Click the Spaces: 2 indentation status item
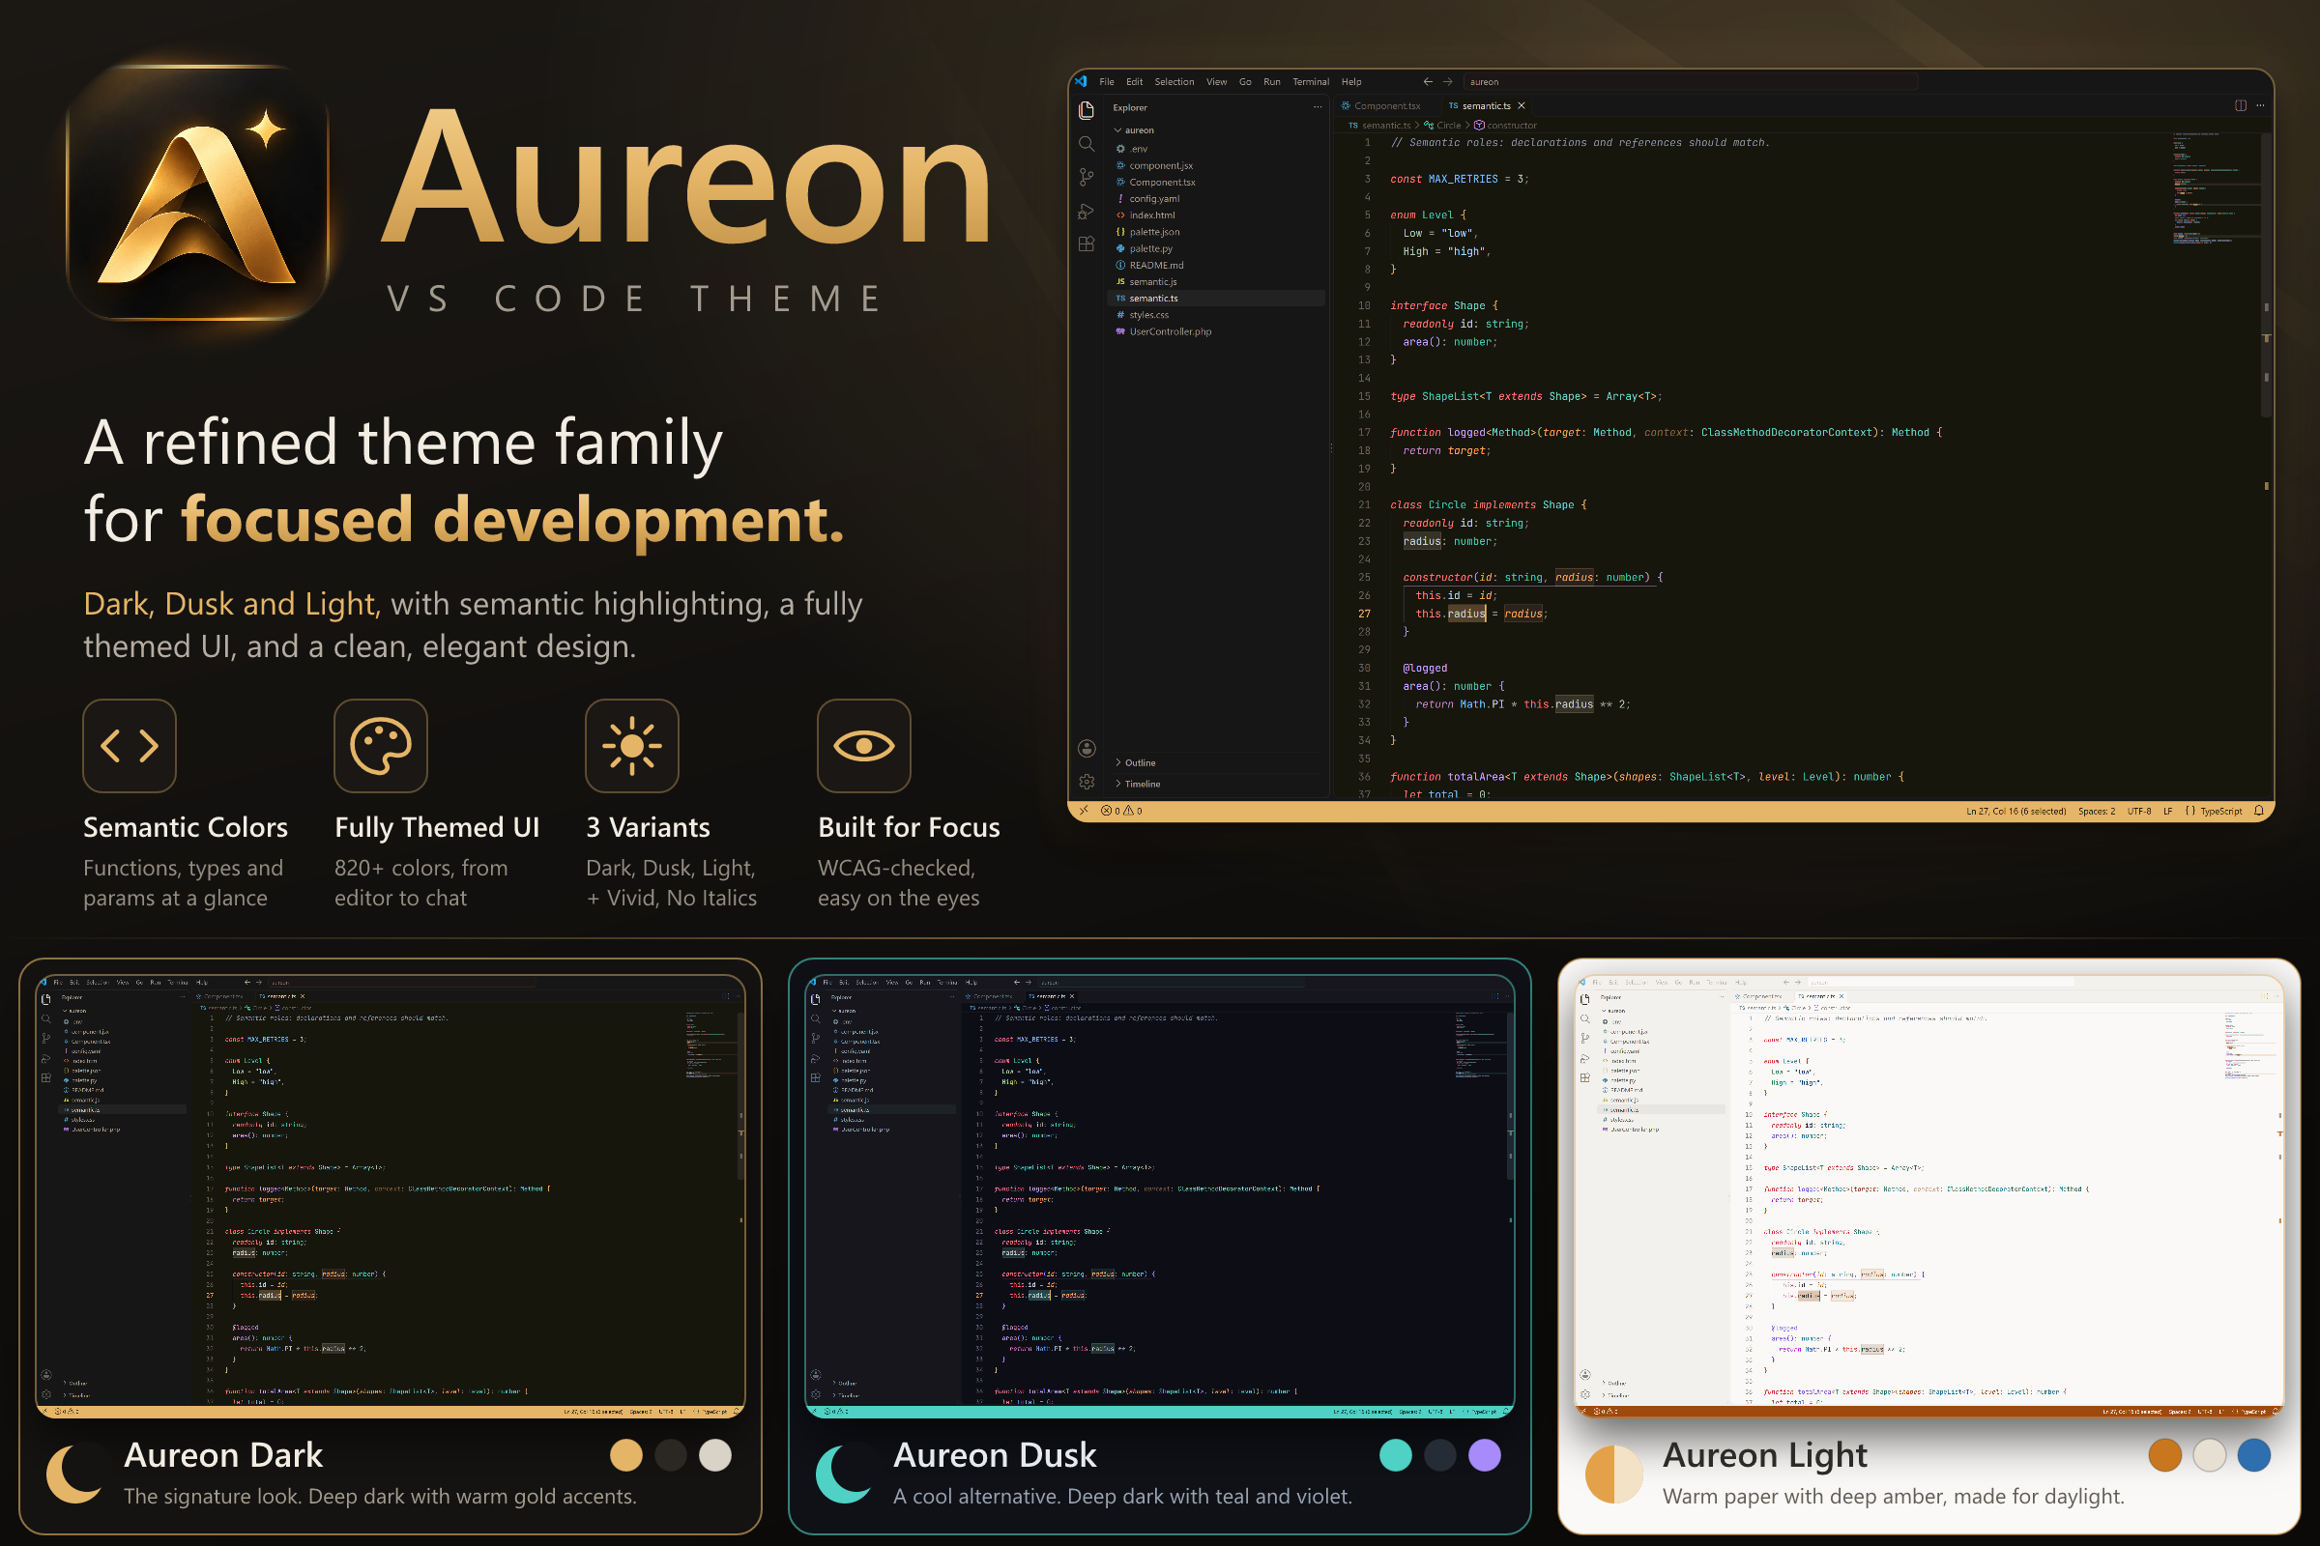 pos(2096,811)
